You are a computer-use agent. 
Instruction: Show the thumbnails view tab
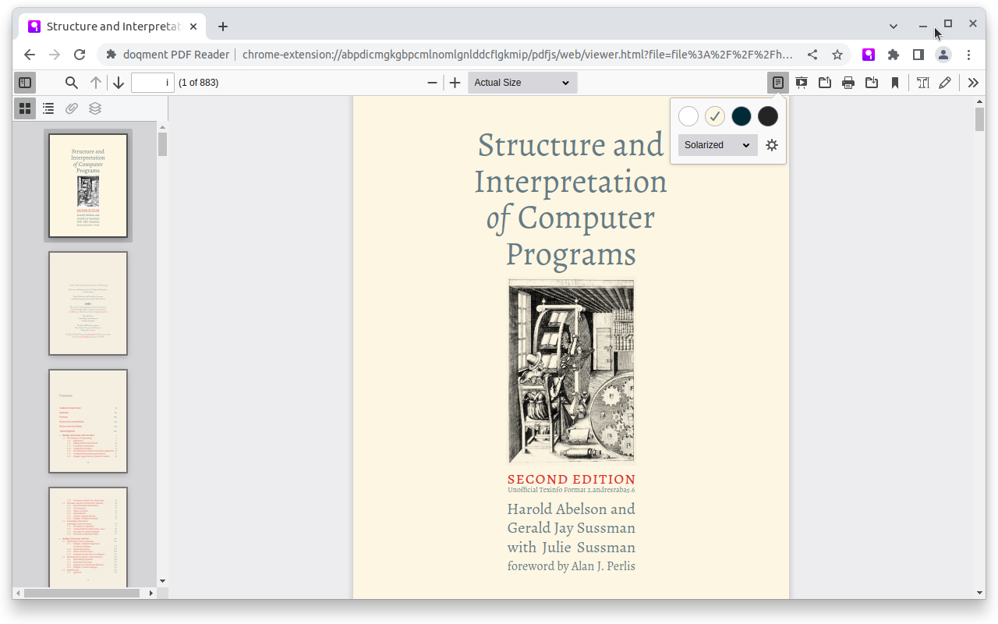point(25,108)
